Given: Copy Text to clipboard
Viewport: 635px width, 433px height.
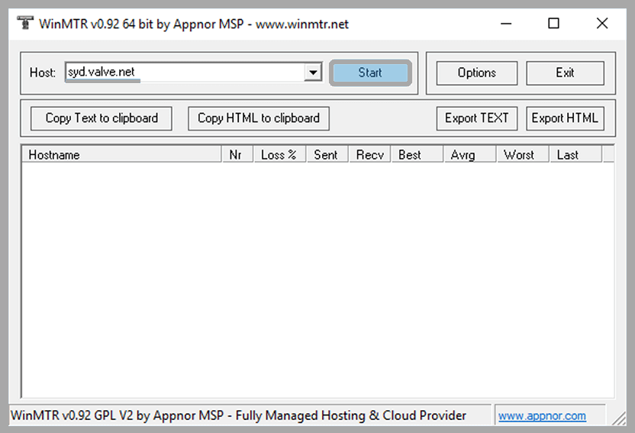Looking at the screenshot, I should pyautogui.click(x=102, y=118).
